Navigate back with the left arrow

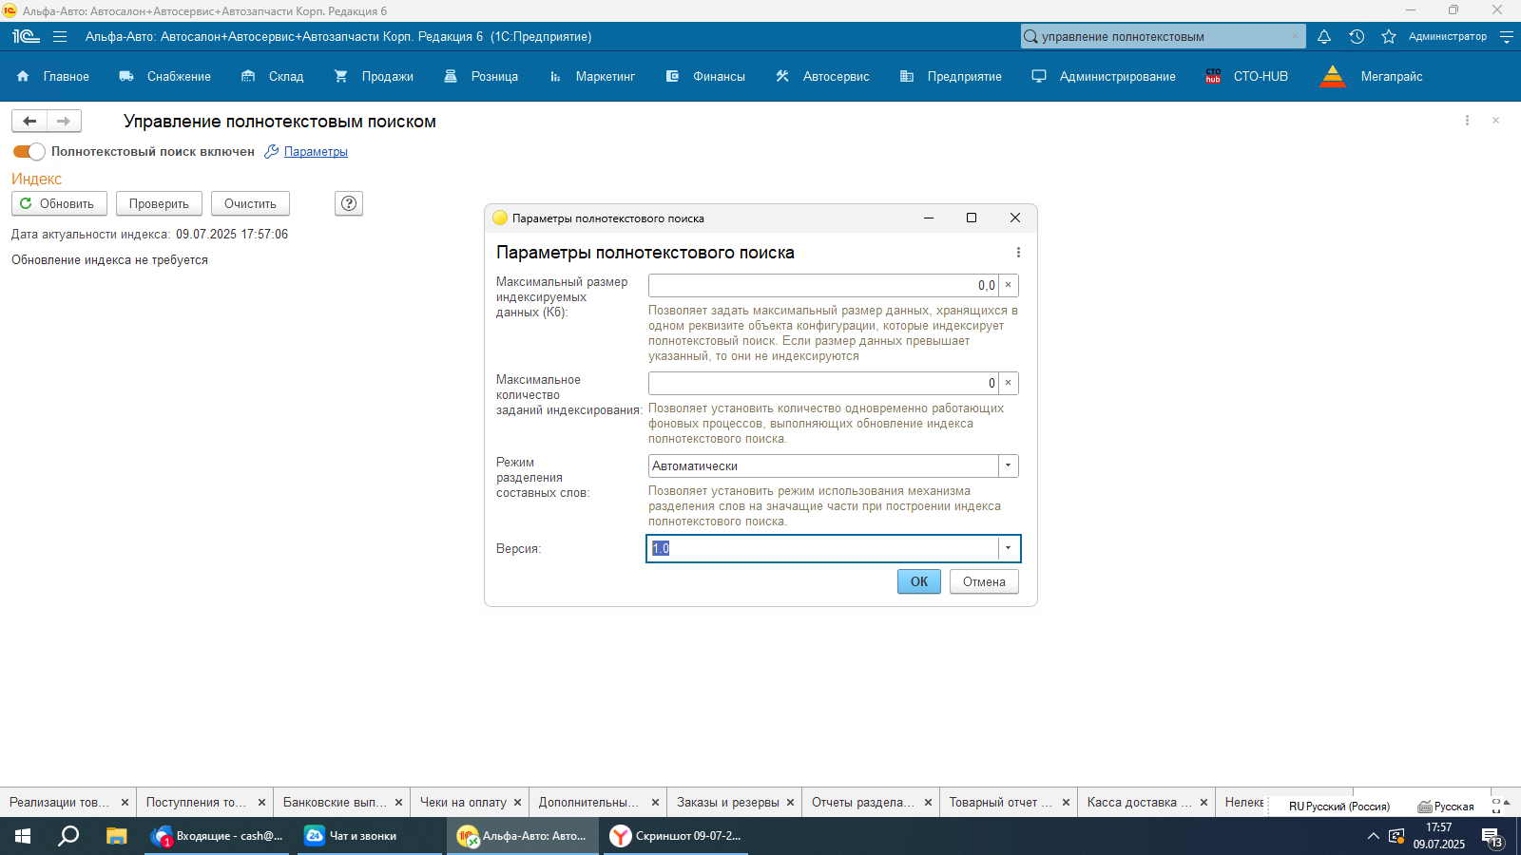(29, 121)
